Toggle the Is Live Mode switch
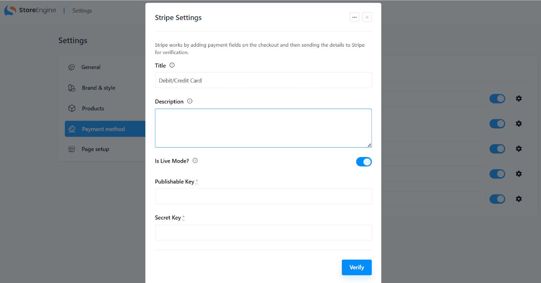This screenshot has width=541, height=283. (363, 162)
